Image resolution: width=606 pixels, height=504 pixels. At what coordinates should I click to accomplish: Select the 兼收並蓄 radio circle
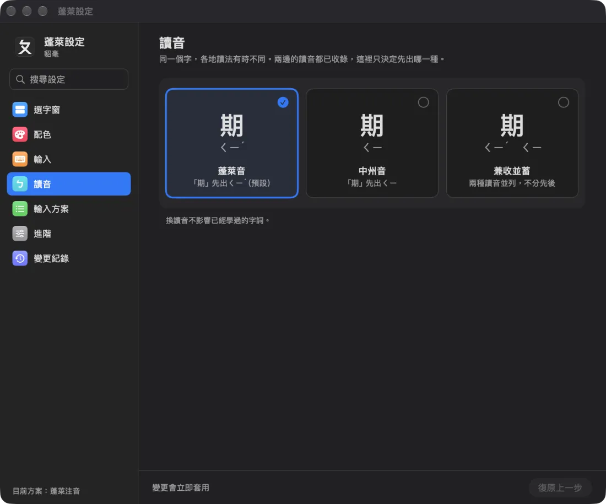pyautogui.click(x=564, y=102)
